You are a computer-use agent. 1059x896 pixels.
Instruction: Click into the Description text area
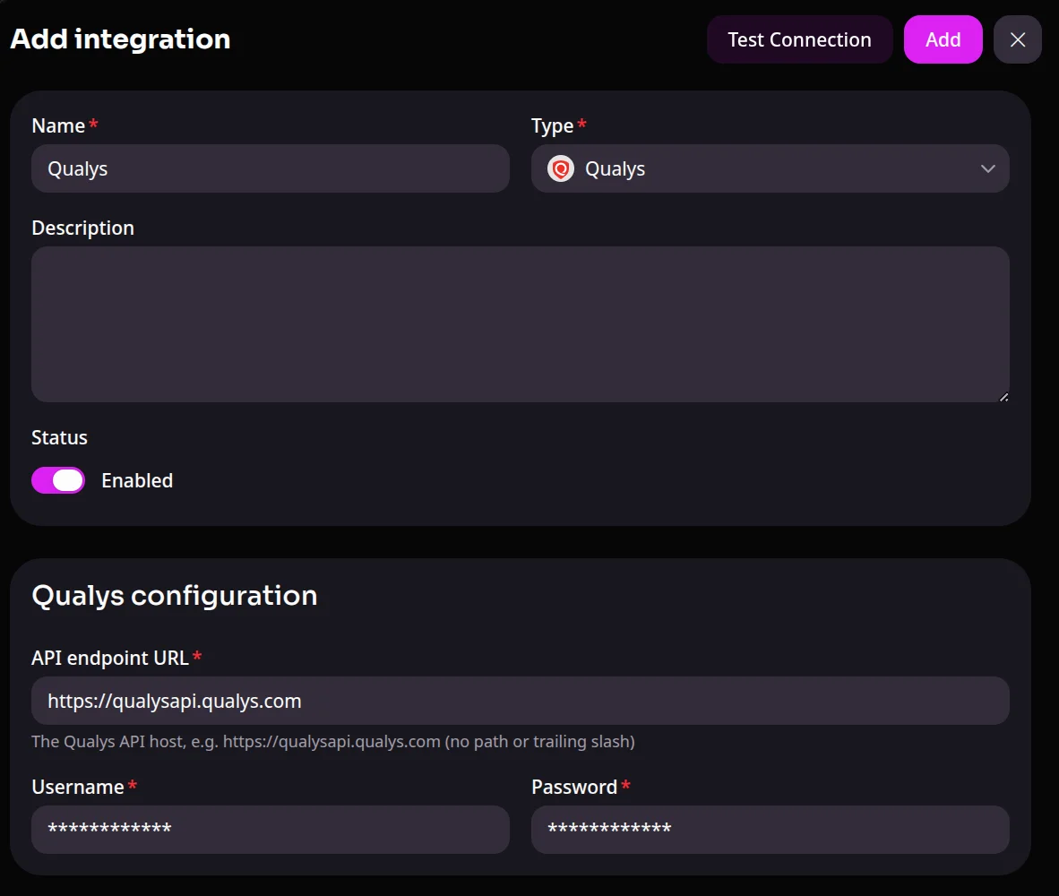tap(520, 324)
